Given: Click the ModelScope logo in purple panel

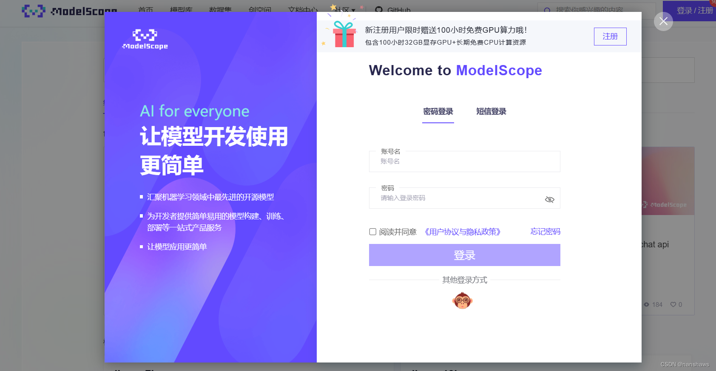Looking at the screenshot, I should (x=145, y=39).
